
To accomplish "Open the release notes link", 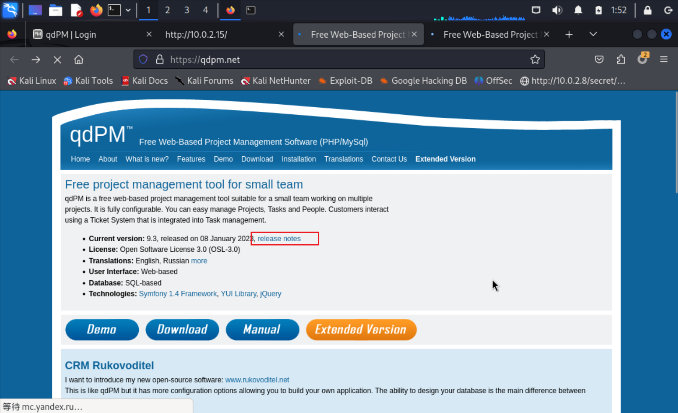I will coord(279,239).
